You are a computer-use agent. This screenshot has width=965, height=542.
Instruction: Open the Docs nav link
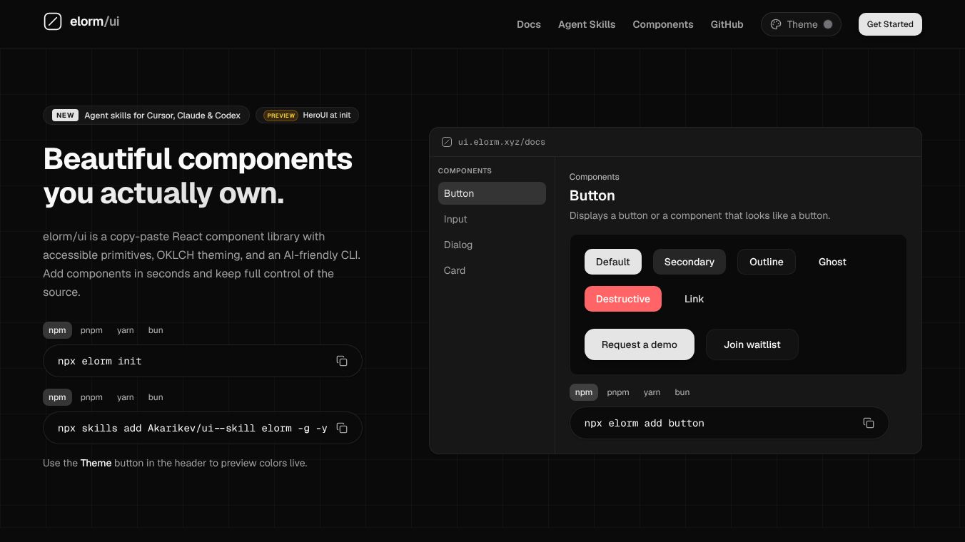[529, 24]
